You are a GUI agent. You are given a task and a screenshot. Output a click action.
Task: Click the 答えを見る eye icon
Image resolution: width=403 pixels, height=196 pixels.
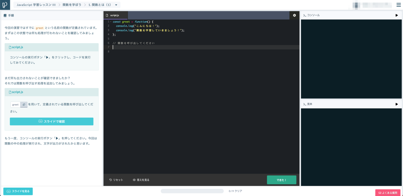coord(134,180)
